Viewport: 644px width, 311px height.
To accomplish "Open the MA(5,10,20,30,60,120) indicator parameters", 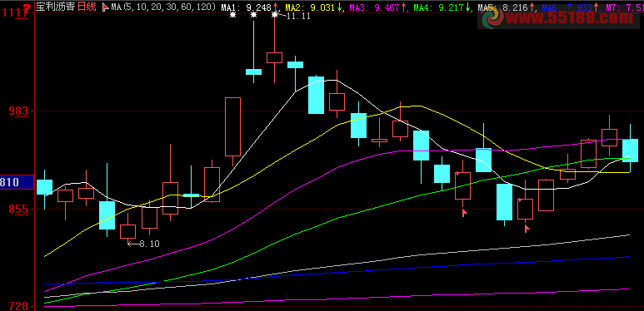I will [164, 7].
